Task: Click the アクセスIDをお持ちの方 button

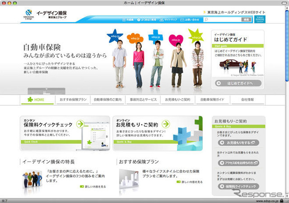Action: [x=238, y=163]
